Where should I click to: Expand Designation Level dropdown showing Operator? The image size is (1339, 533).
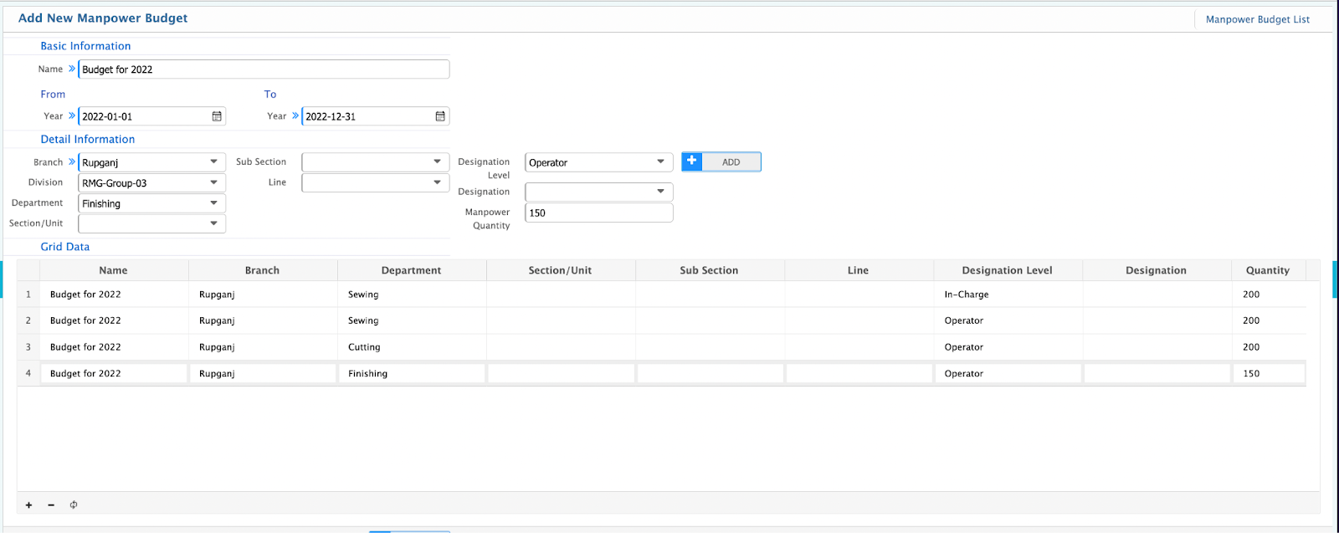pyautogui.click(x=661, y=161)
